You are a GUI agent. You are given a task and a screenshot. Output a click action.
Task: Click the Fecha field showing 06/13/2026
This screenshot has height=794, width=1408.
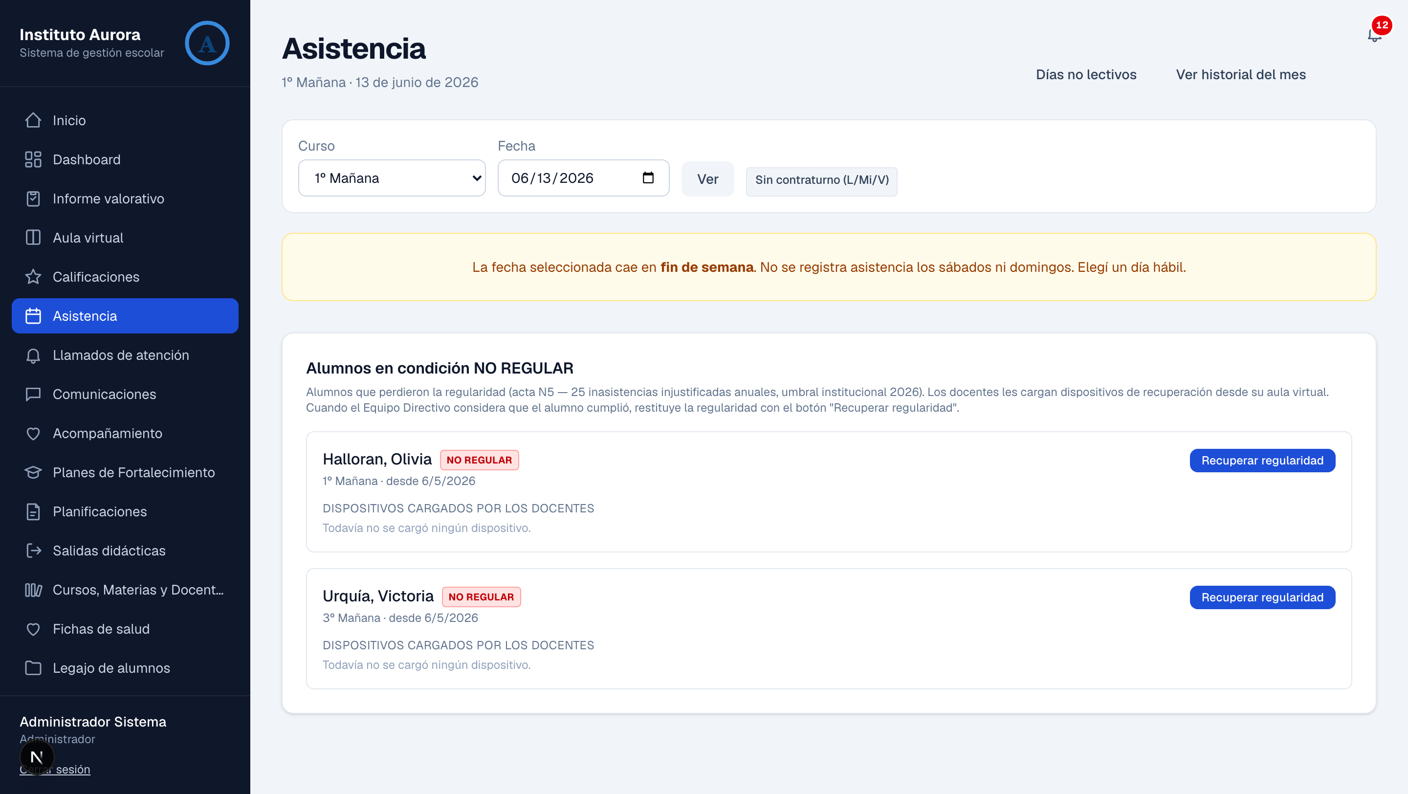click(583, 178)
